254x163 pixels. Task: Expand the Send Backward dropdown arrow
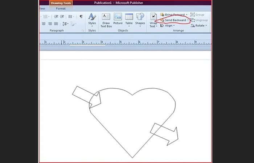(x=188, y=20)
